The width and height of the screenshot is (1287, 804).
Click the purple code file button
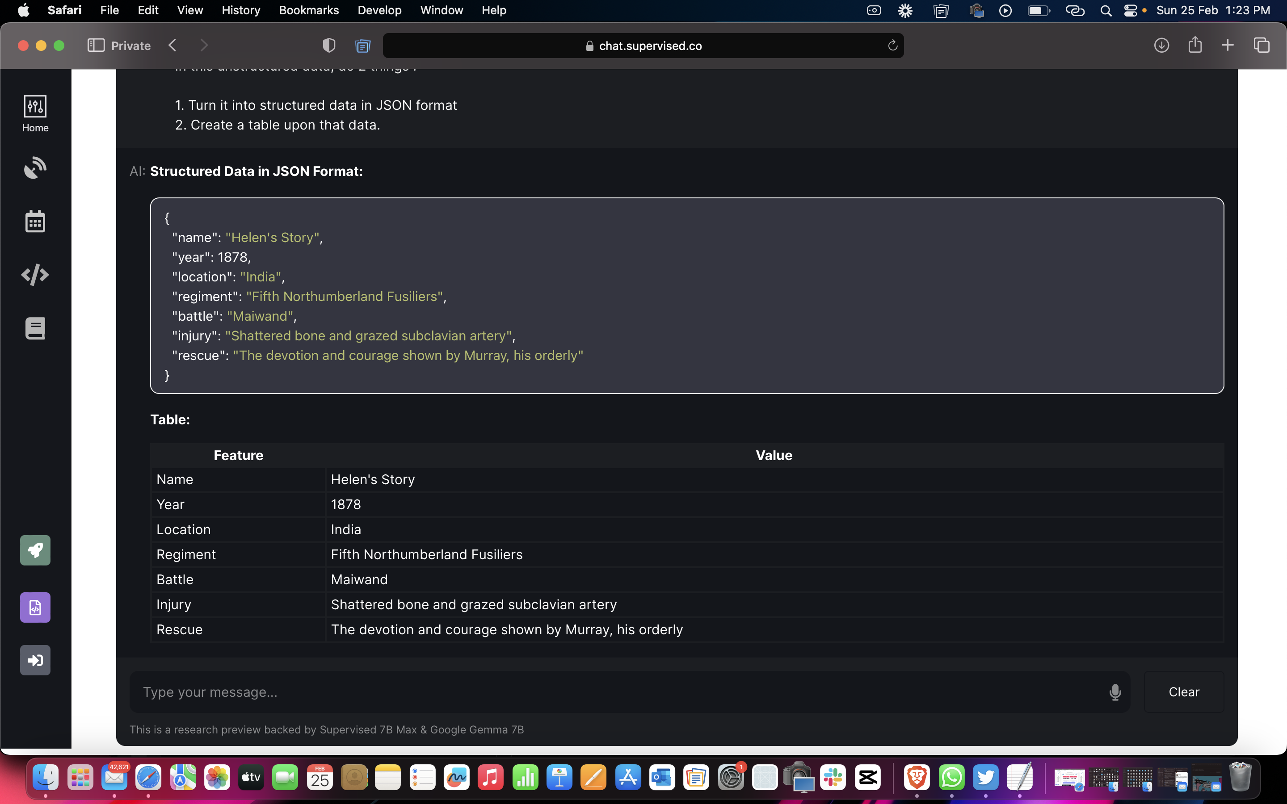pos(35,607)
